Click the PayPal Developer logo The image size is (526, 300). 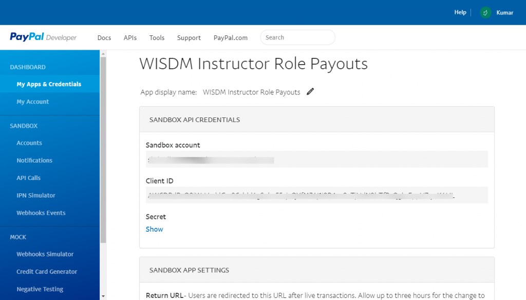tap(43, 37)
